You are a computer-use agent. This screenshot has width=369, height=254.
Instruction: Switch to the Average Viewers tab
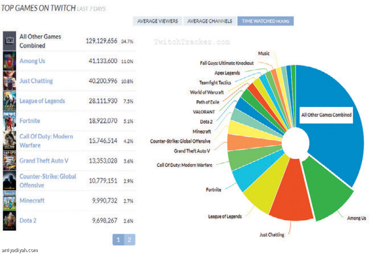click(157, 21)
